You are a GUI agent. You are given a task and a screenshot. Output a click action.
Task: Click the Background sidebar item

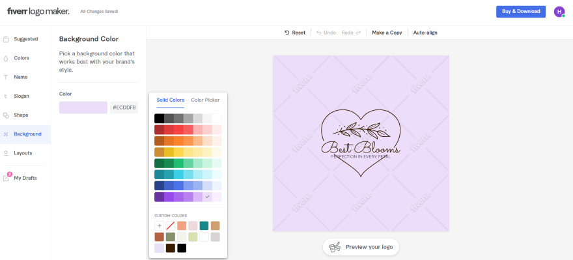(x=25, y=134)
